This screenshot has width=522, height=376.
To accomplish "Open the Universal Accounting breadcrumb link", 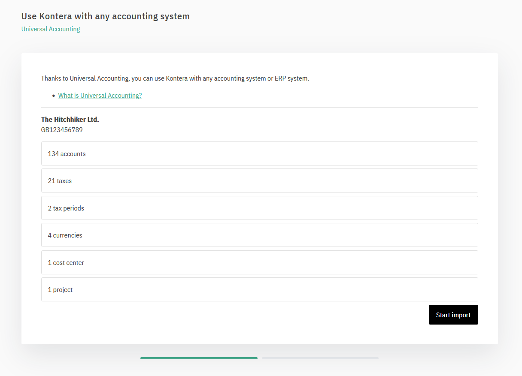I will (50, 29).
